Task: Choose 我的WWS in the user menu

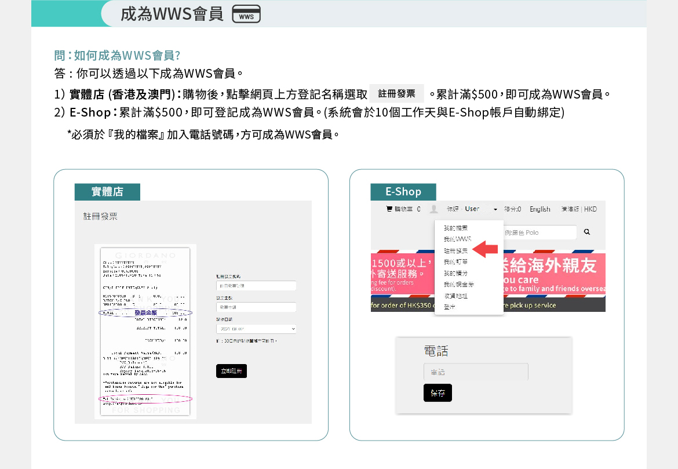Action: [x=457, y=239]
